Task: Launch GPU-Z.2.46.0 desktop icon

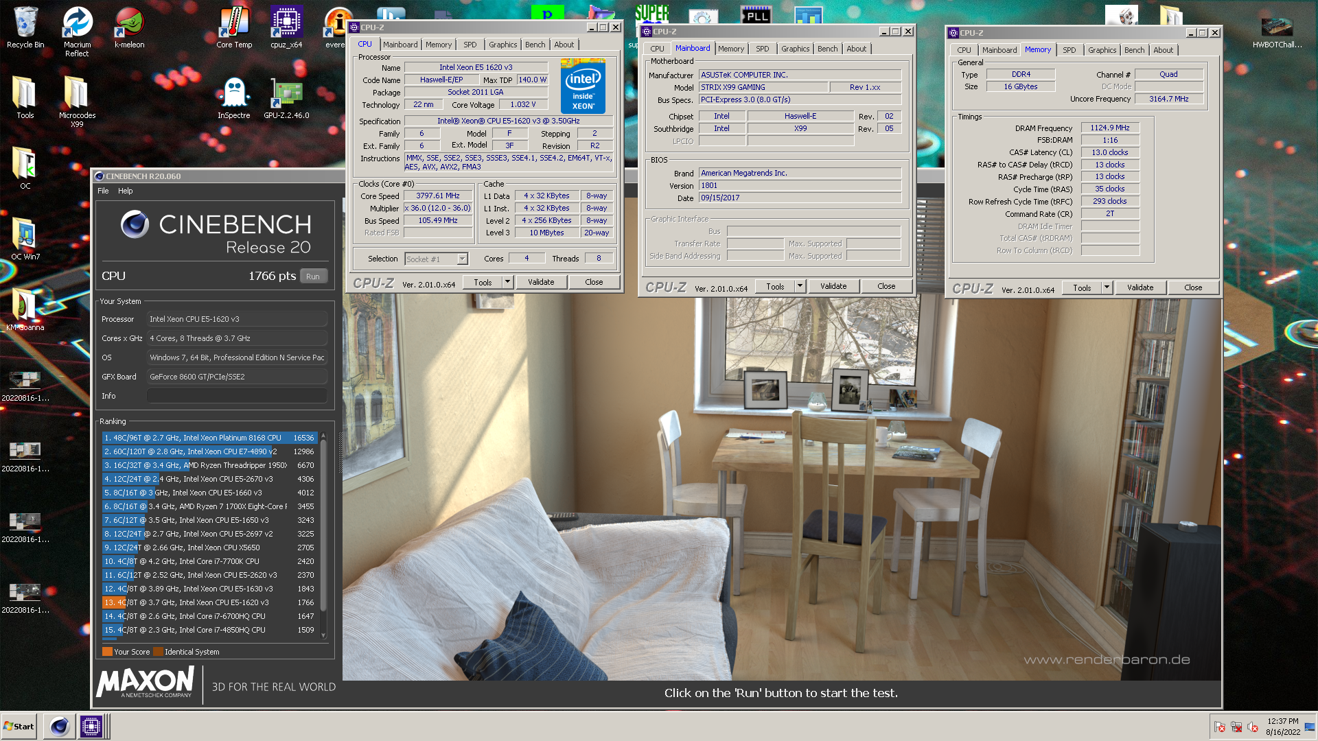Action: coord(286,98)
